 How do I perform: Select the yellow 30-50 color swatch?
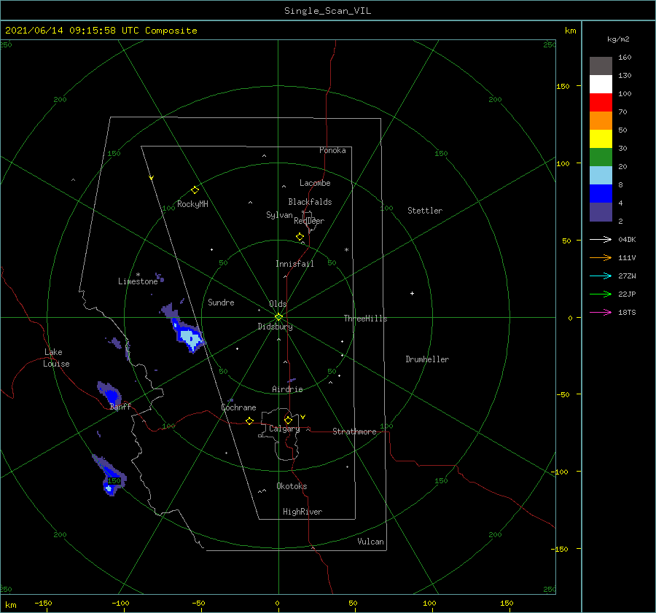pyautogui.click(x=601, y=139)
